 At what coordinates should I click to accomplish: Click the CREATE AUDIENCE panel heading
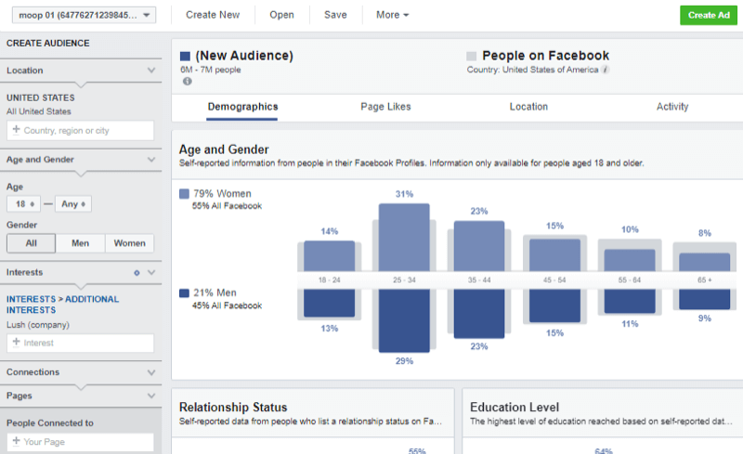point(48,43)
